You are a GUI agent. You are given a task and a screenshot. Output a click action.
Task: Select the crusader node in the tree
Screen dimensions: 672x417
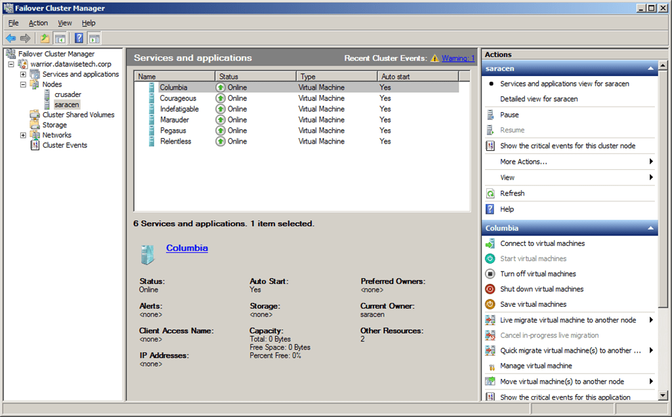(68, 94)
